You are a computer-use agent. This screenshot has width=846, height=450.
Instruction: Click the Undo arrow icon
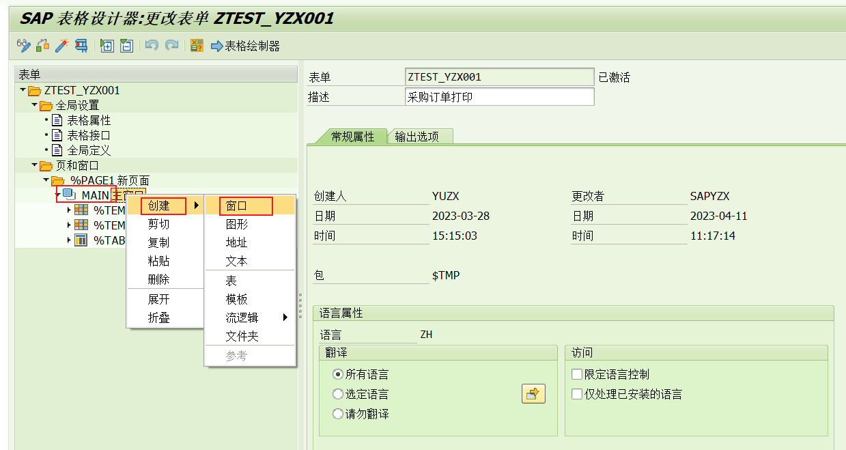click(151, 46)
